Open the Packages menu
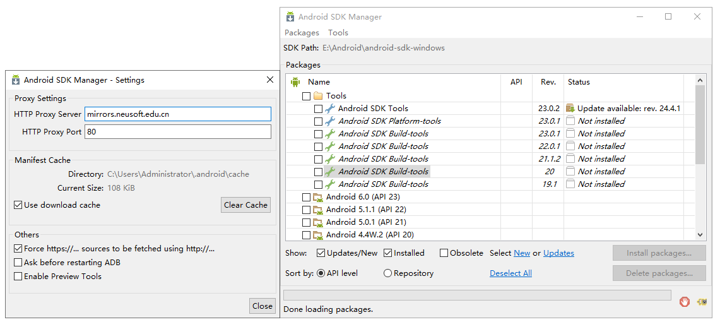Viewport: 720px width, 322px height. click(x=302, y=33)
